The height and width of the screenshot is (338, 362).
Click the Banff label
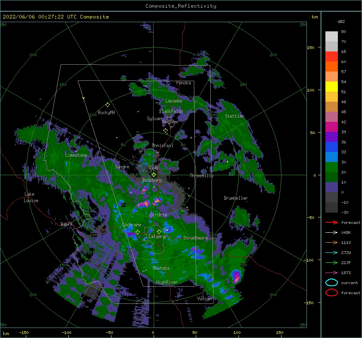pyautogui.click(x=66, y=224)
